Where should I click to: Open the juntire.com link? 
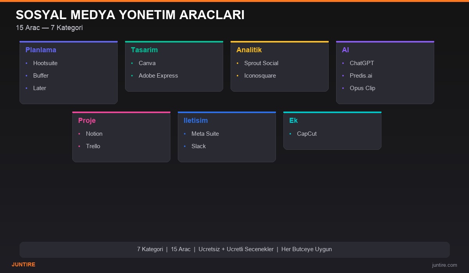point(444,265)
